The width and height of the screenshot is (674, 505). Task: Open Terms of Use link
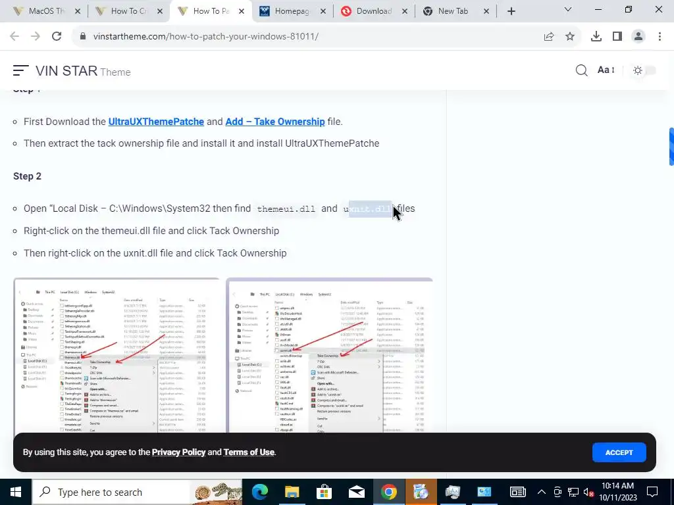(249, 452)
